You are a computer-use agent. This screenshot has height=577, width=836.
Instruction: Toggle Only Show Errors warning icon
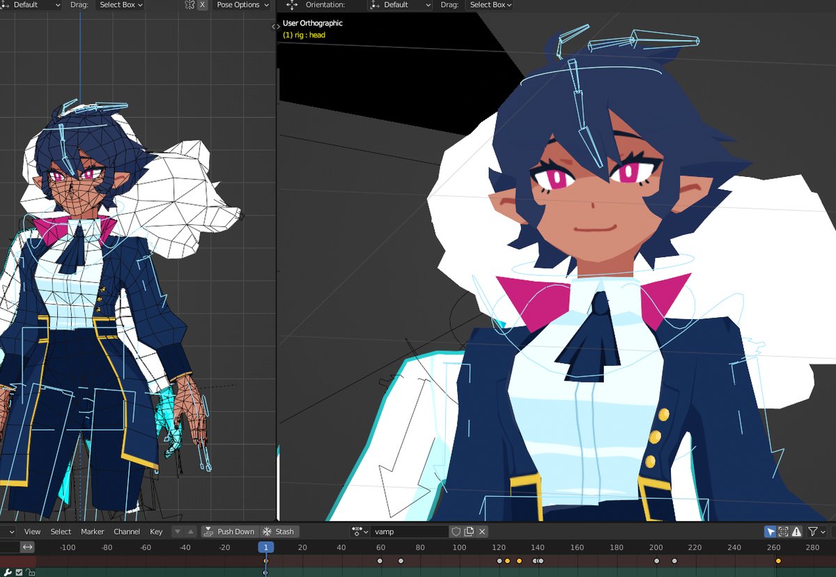pos(796,532)
